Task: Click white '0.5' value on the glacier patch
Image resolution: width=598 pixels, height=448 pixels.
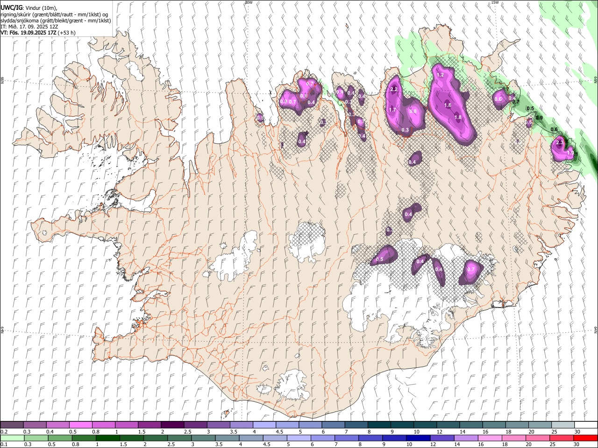Action: coord(379,259)
